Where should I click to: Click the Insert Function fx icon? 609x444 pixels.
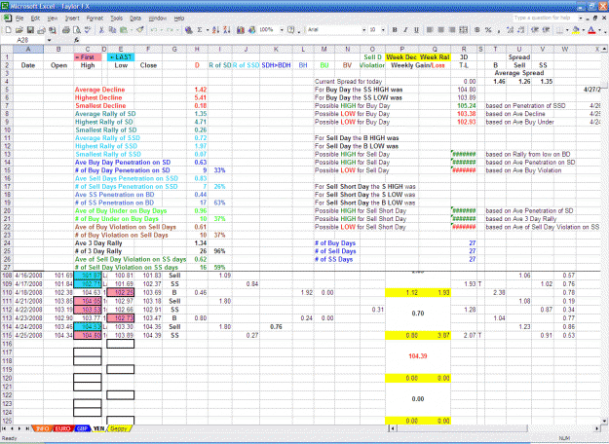[77, 40]
